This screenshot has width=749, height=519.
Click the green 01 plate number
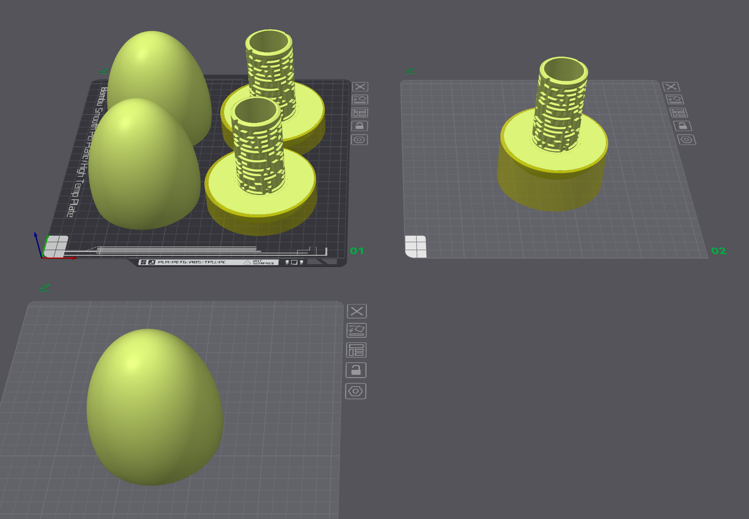(357, 251)
